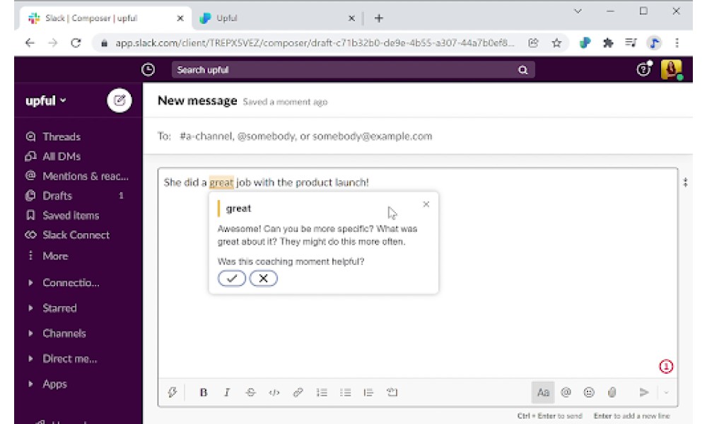Screen dimensions: 707x424
Task: Apply blockquote formatting
Action: coord(368,392)
